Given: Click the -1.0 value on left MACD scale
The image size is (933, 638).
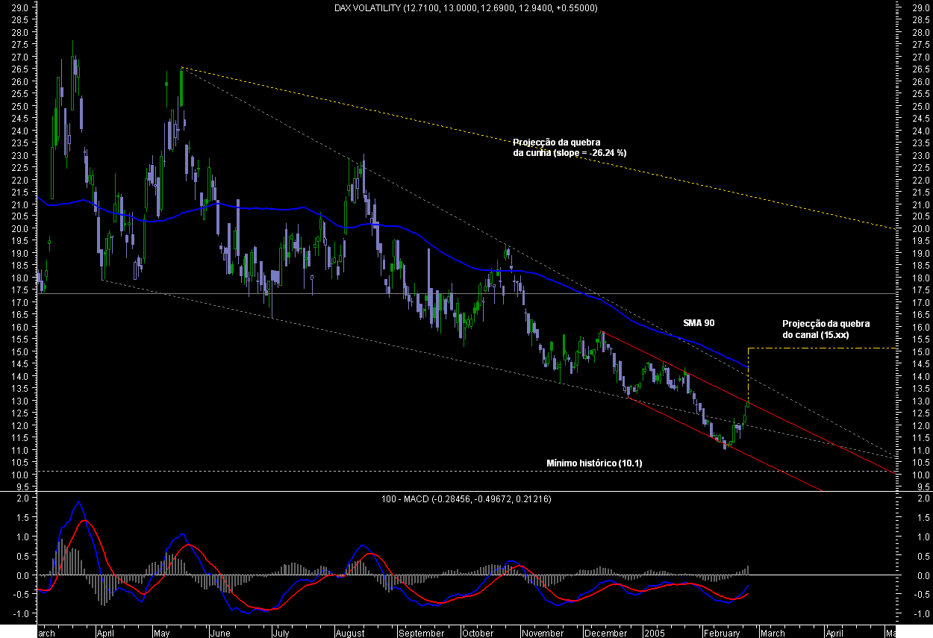Looking at the screenshot, I should [19, 613].
